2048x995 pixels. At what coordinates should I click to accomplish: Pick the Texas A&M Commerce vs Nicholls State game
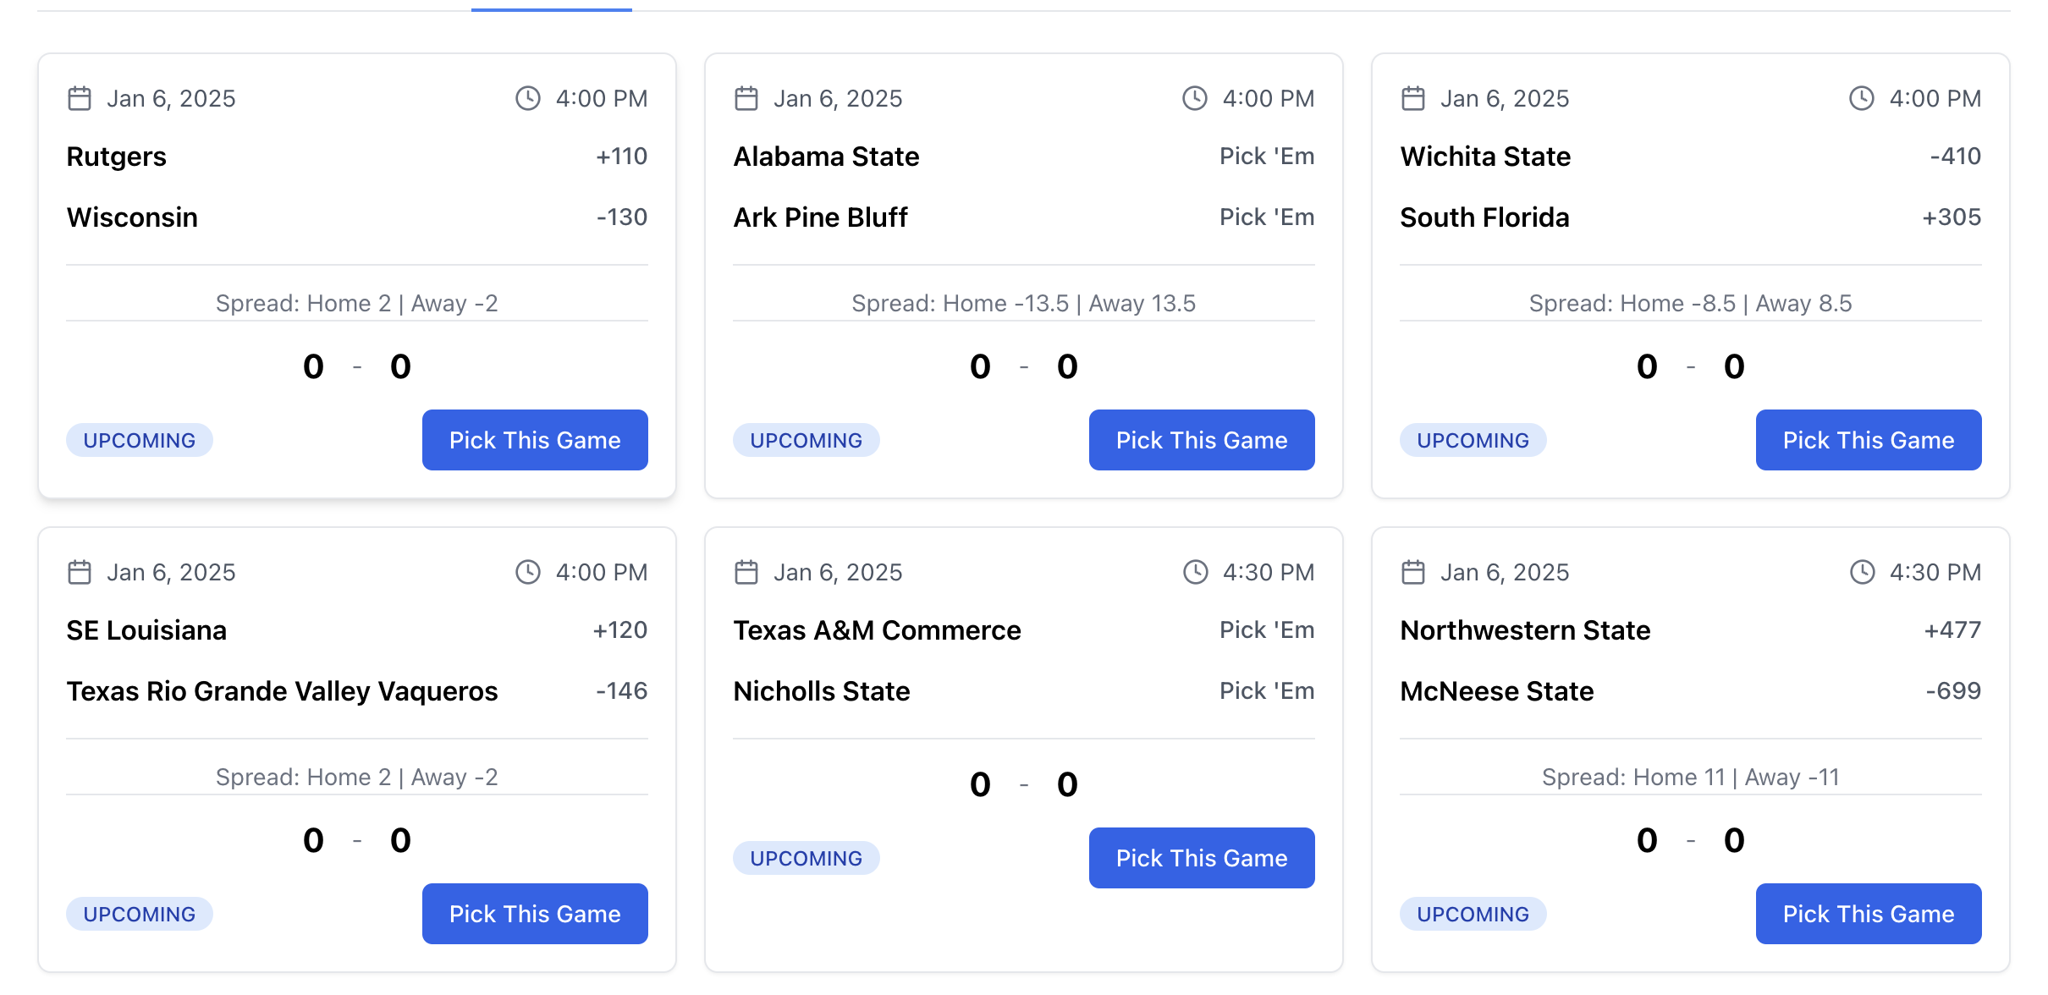click(1202, 858)
